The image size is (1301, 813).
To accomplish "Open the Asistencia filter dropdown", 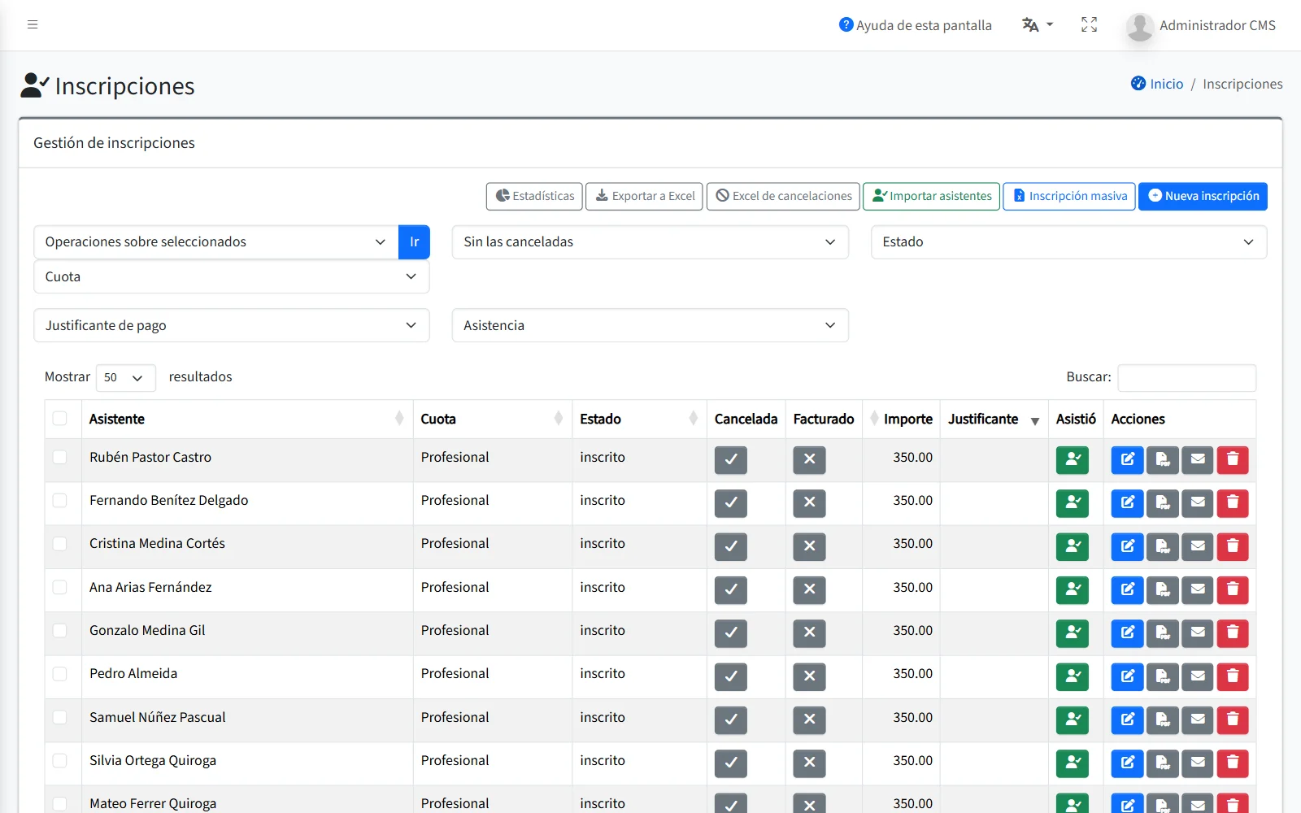I will coord(650,325).
